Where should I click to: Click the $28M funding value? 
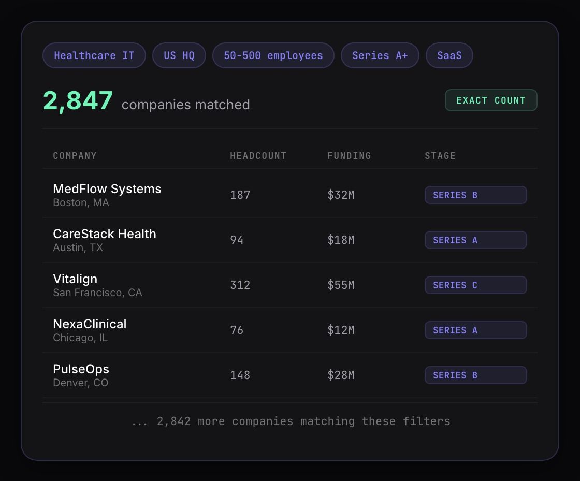point(341,375)
